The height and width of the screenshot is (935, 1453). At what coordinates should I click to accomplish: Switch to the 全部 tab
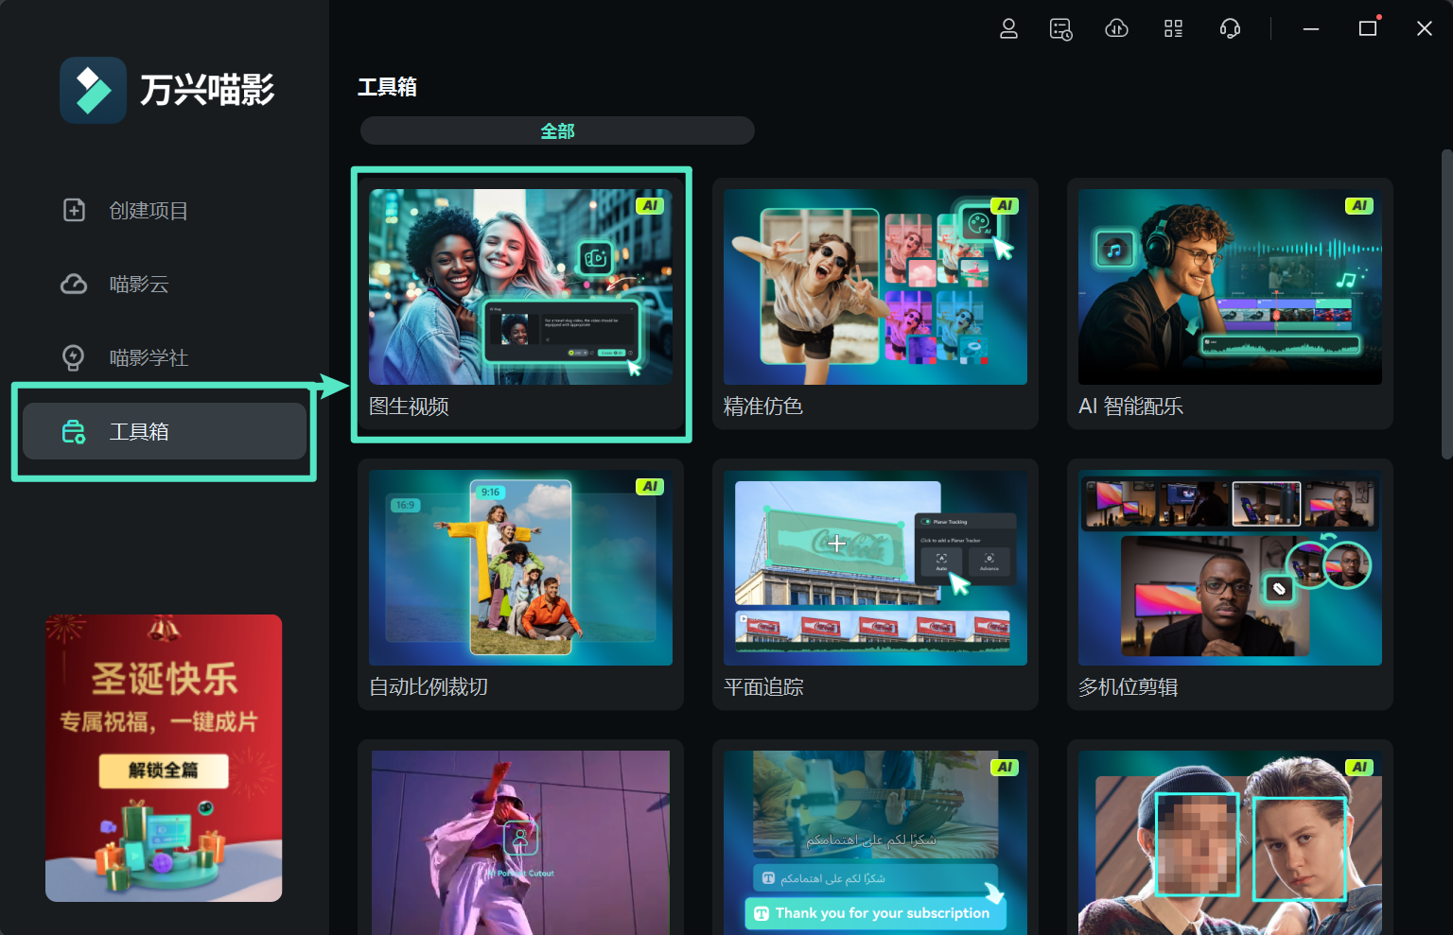click(x=557, y=130)
